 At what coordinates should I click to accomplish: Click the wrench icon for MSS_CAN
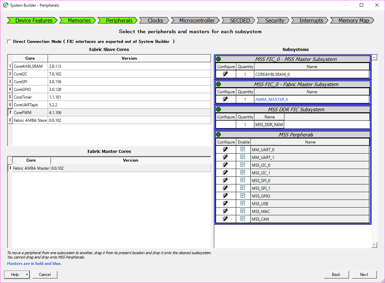(x=225, y=219)
